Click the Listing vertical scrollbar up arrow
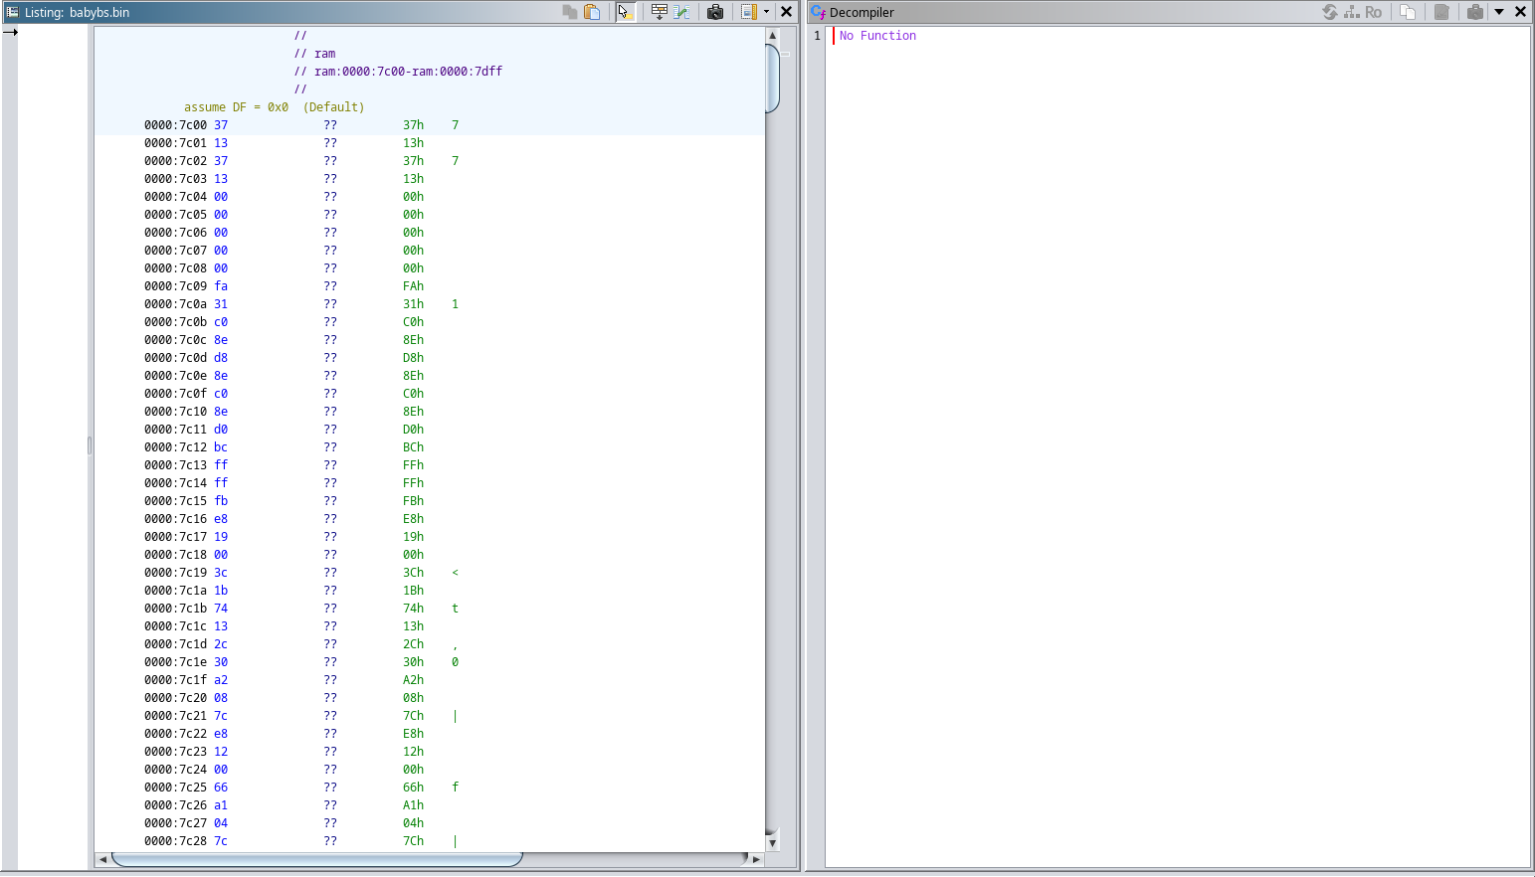Screen dimensions: 1535x877 pyautogui.click(x=772, y=35)
